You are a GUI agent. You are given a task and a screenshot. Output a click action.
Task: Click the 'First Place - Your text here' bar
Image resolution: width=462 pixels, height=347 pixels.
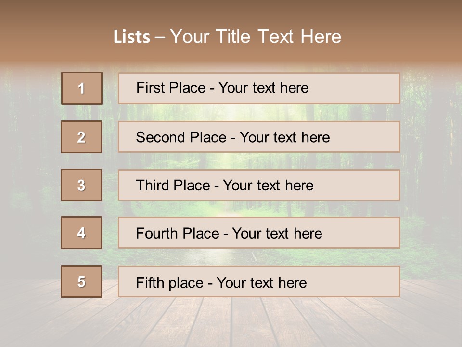[259, 88]
